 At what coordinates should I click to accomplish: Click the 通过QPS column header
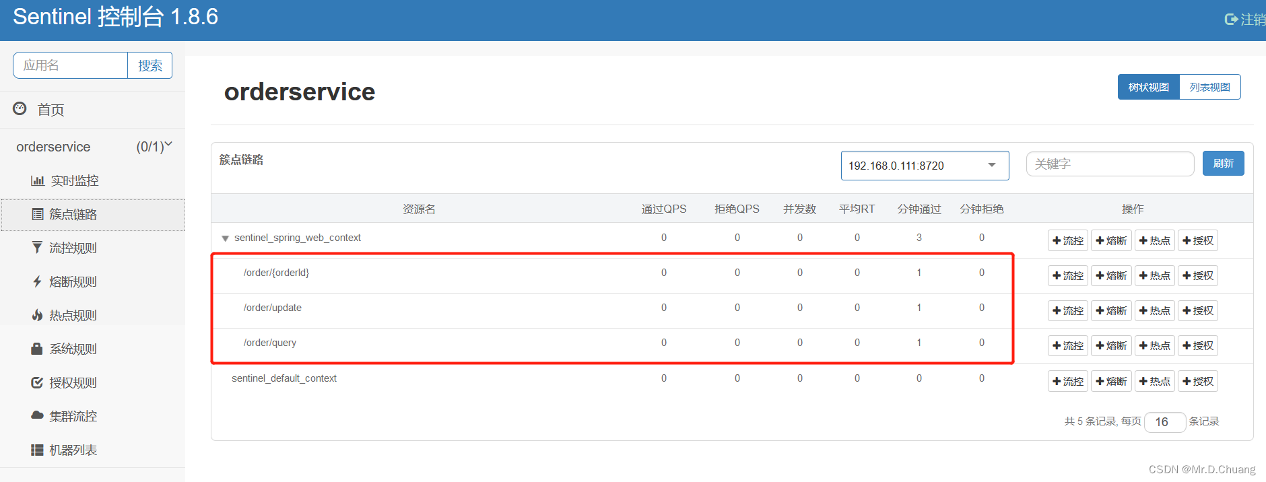click(664, 209)
